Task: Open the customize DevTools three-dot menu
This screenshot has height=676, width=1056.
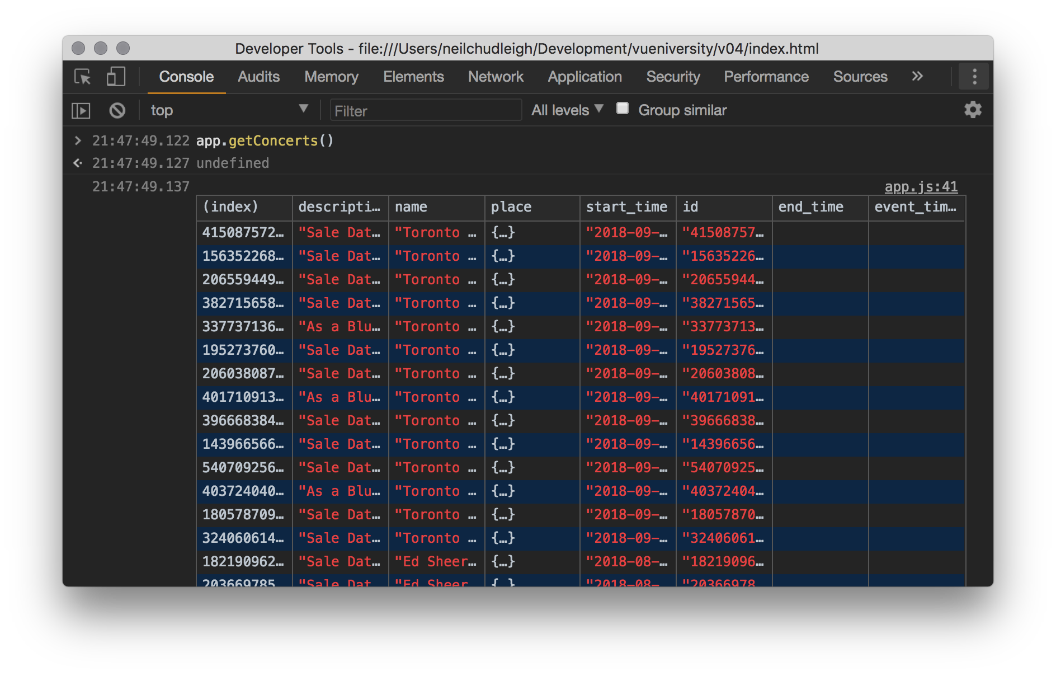Action: [x=974, y=76]
